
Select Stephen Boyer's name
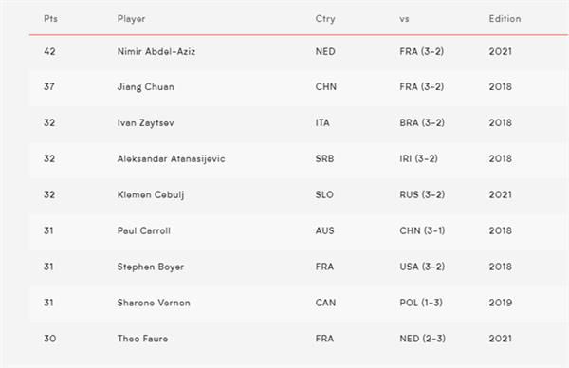click(x=150, y=267)
